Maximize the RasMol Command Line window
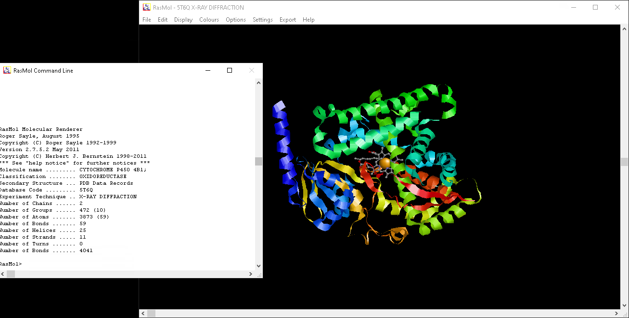Viewport: 629px width, 318px height. coord(230,70)
